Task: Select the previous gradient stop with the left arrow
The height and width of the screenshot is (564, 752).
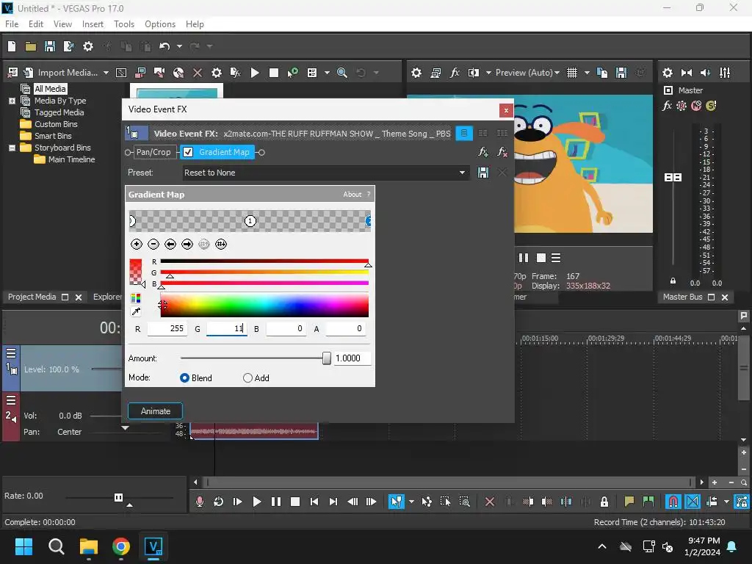Action: coord(170,244)
